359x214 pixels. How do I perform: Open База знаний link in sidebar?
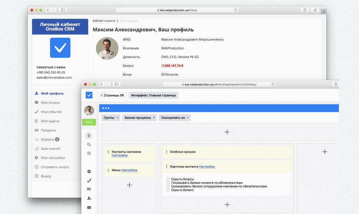pyautogui.click(x=50, y=148)
